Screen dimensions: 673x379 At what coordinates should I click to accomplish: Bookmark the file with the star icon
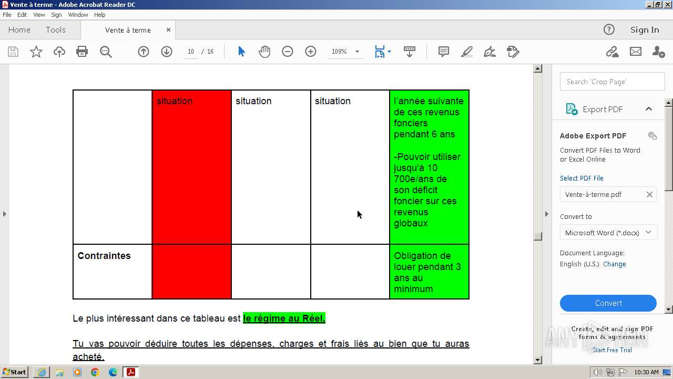pyautogui.click(x=36, y=52)
